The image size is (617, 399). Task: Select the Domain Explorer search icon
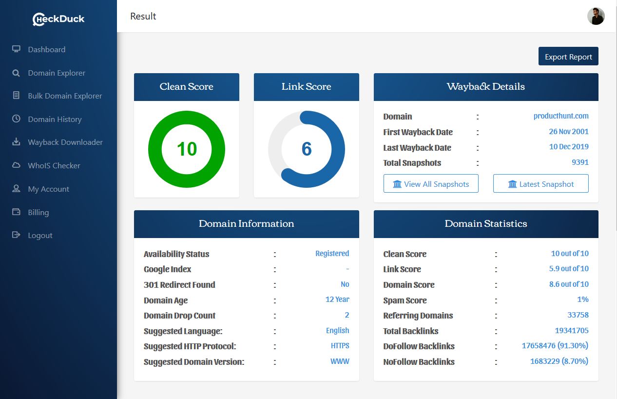point(16,72)
